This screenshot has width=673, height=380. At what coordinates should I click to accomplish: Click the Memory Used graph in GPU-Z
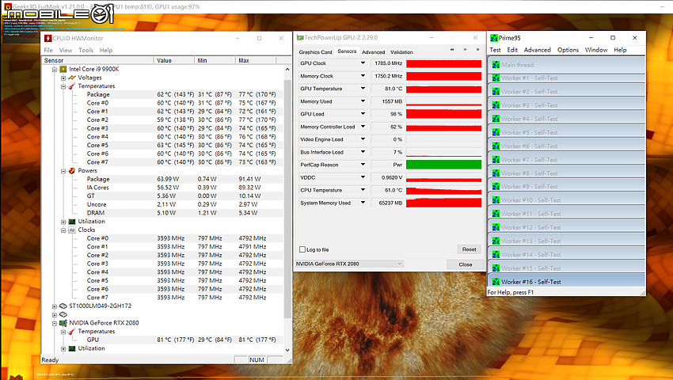444,101
